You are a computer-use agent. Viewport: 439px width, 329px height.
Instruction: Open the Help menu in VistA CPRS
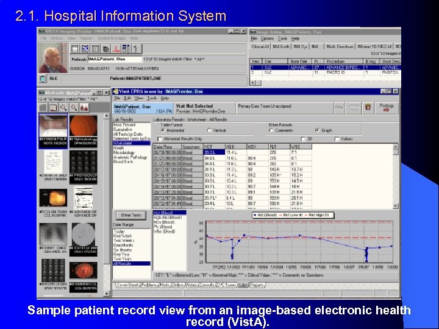point(165,99)
